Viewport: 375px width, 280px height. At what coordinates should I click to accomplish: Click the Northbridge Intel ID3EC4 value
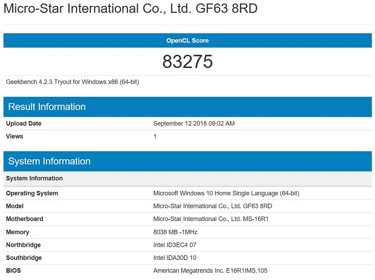[x=173, y=245]
